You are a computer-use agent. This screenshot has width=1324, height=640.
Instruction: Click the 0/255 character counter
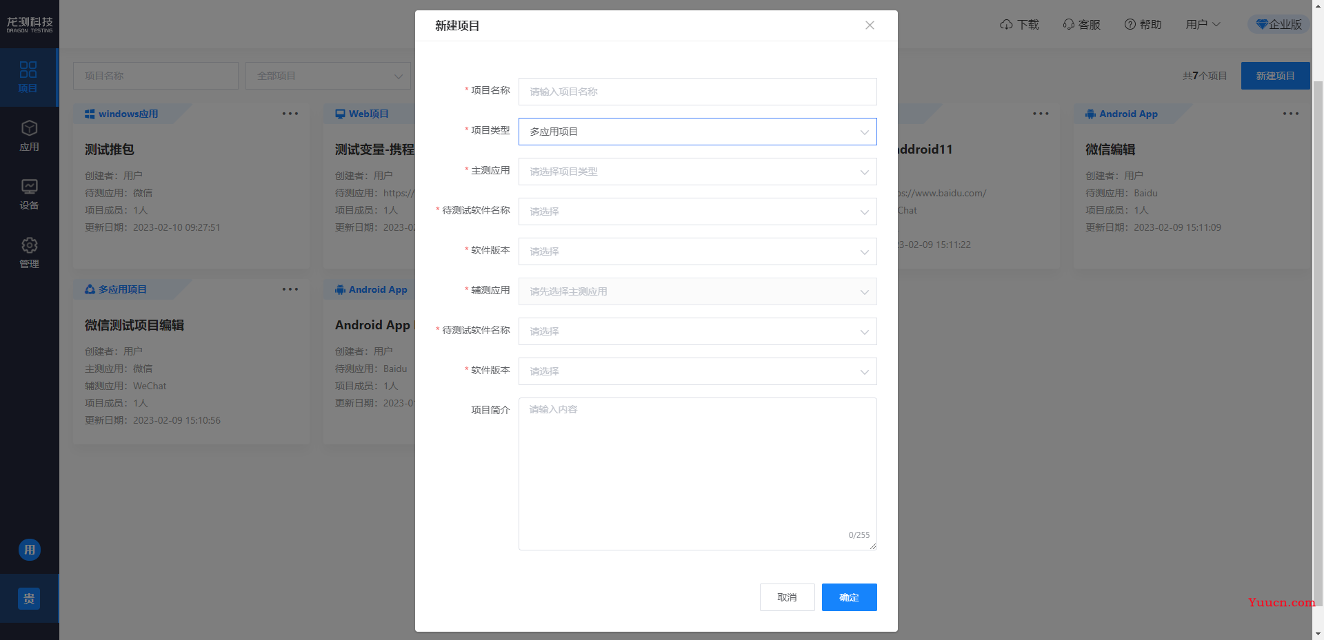859,535
